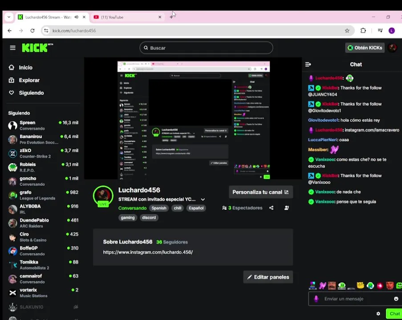The width and height of the screenshot is (402, 320).
Task: Open chat settings gear icon
Action: point(378,314)
